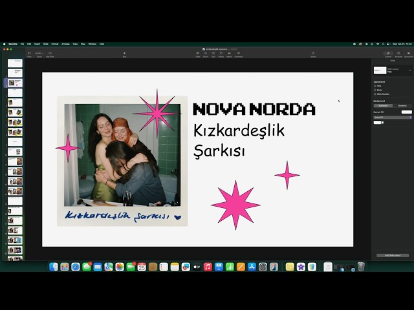Screen dimensions: 414x310
Task: Open the Shape insert menu
Action: (x=221, y=54)
